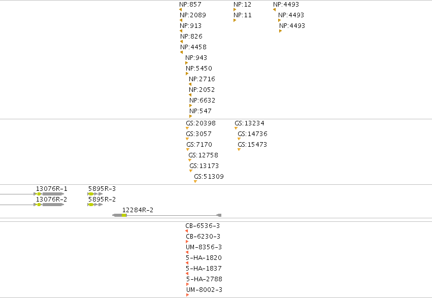
Task: Click the marker under GS:13234
Action: pyautogui.click(x=236, y=128)
